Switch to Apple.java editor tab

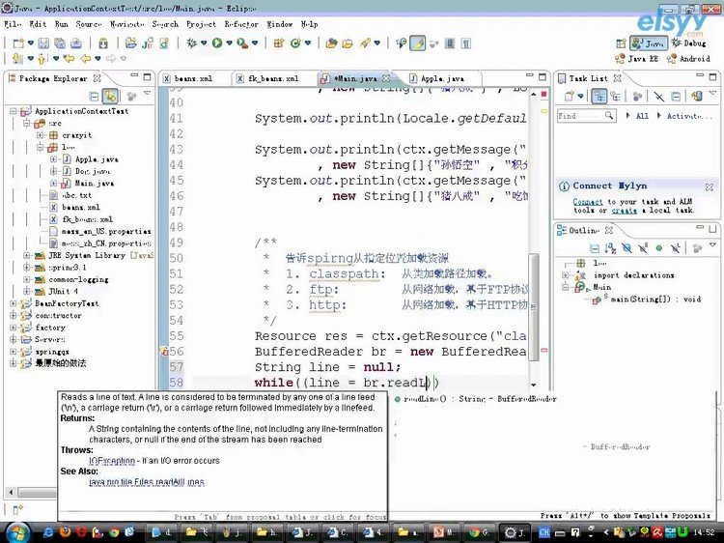[442, 78]
